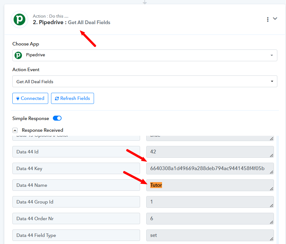Screen dimensions: 286x244
Task: Click the resize handle of the Key value field
Action: click(271, 172)
